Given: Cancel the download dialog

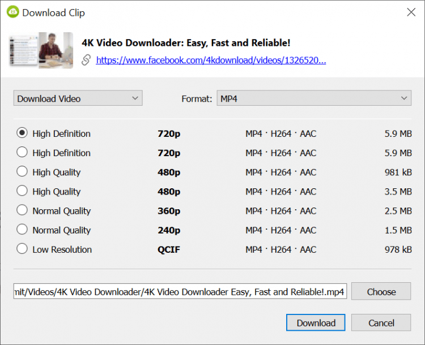Looking at the screenshot, I should [381, 323].
